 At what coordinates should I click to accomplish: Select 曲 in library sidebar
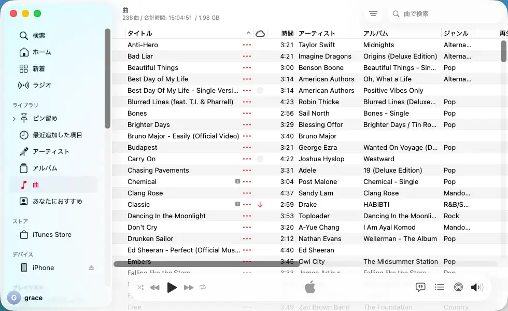54,185
